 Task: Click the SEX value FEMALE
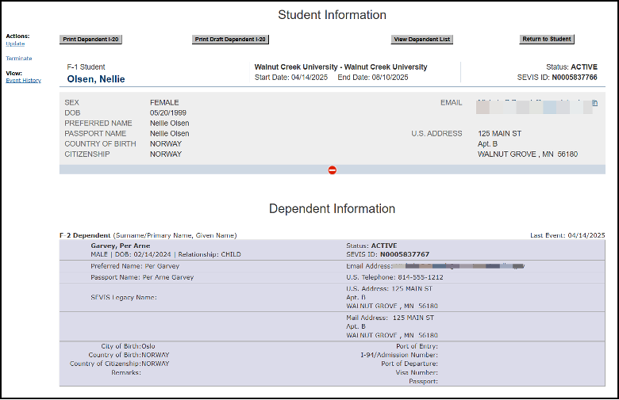coord(164,102)
